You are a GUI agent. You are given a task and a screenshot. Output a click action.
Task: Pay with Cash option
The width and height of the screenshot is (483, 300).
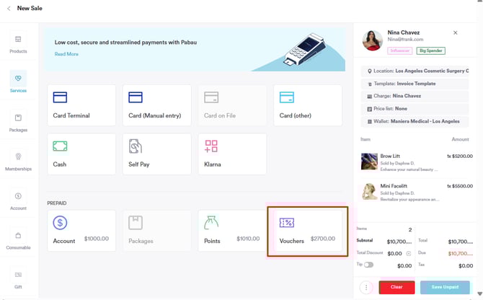pos(81,154)
